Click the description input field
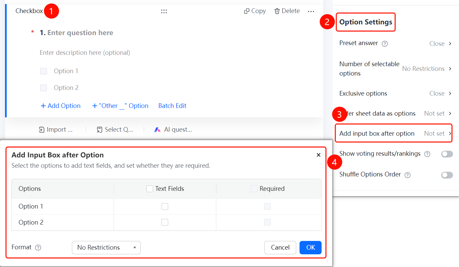The width and height of the screenshot is (459, 267). [x=85, y=53]
